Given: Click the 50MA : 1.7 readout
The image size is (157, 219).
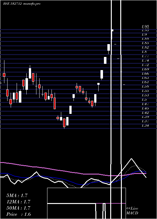Looking at the screenshot, I should [18, 208].
